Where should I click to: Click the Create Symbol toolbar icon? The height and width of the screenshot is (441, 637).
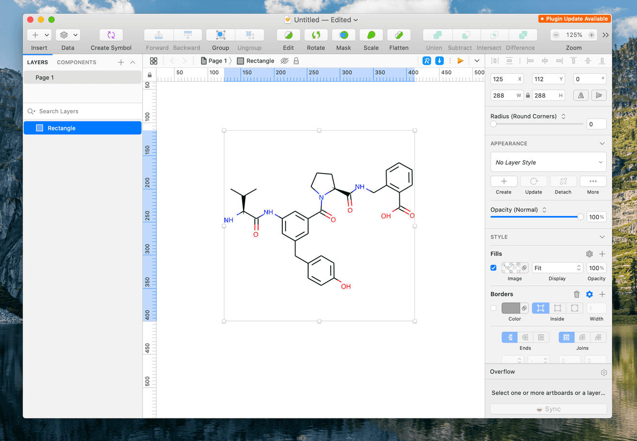point(111,35)
